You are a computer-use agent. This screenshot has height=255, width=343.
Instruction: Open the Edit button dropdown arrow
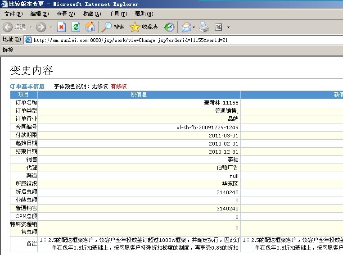click(228, 27)
